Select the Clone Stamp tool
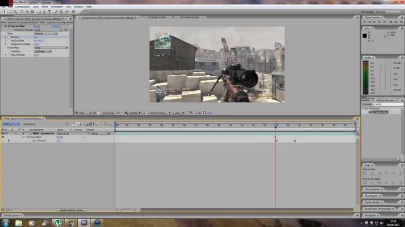The width and height of the screenshot is (405, 227). coord(61,11)
